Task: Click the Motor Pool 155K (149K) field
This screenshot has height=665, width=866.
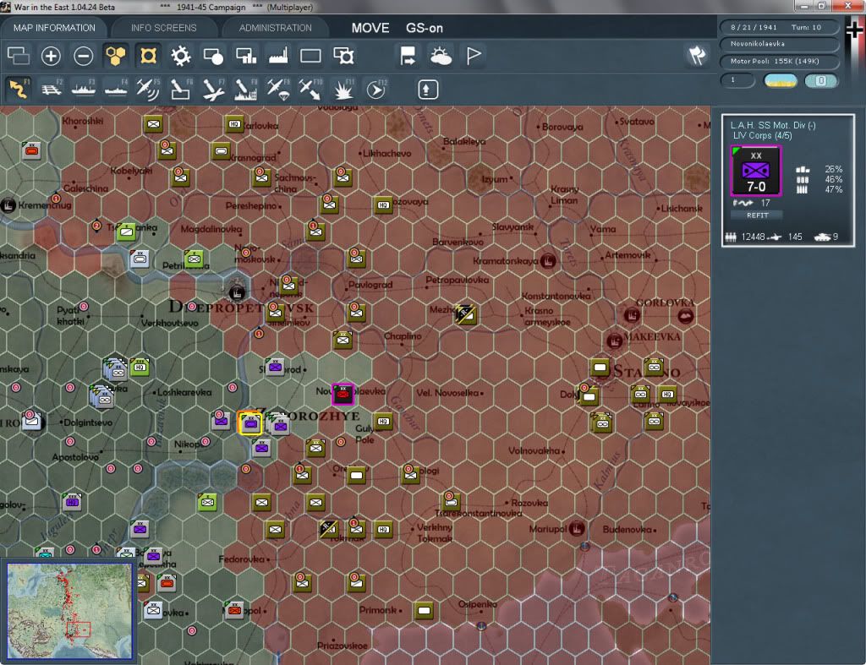Action: [x=778, y=61]
